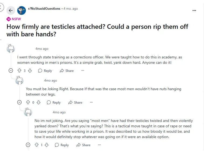Share the "No im not joking" comment
Screen dimensions: 204x151
83,145
